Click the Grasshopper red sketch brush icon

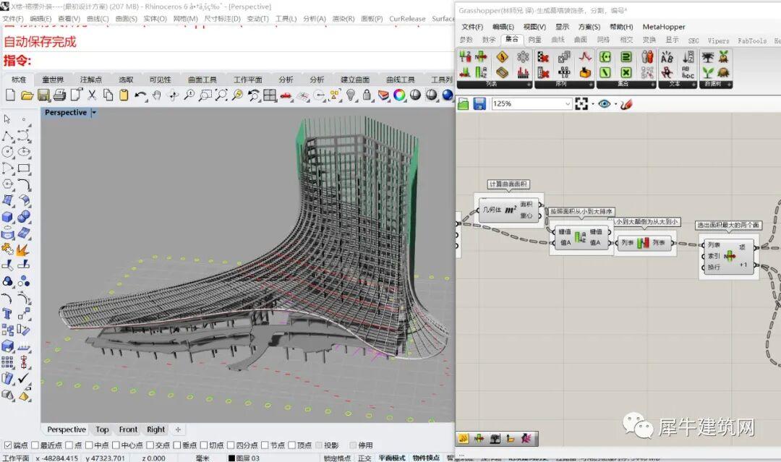626,103
